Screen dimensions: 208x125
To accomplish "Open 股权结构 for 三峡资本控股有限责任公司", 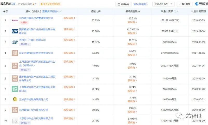I will pos(69,99).
